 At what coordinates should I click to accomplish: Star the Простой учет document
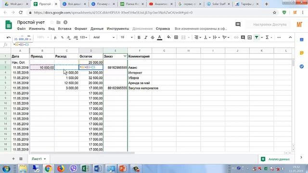pos(51,22)
